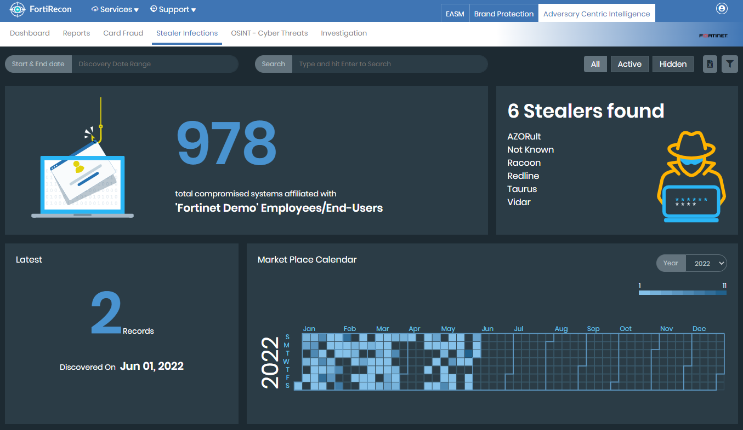This screenshot has height=430, width=743.
Task: Click the hooked laptop phishing illustration
Action: [83, 164]
